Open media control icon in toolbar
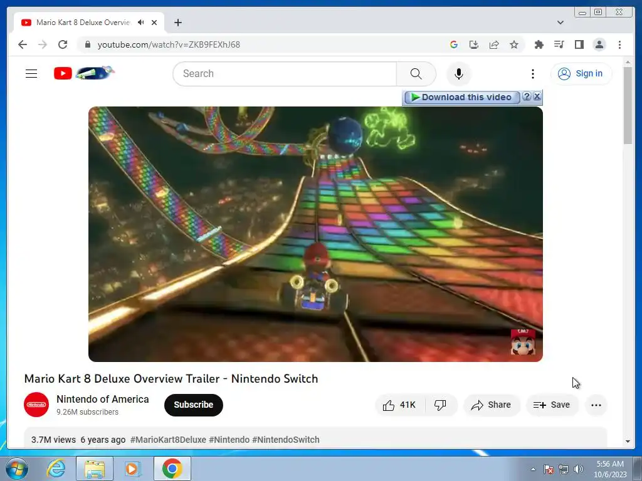 click(559, 44)
